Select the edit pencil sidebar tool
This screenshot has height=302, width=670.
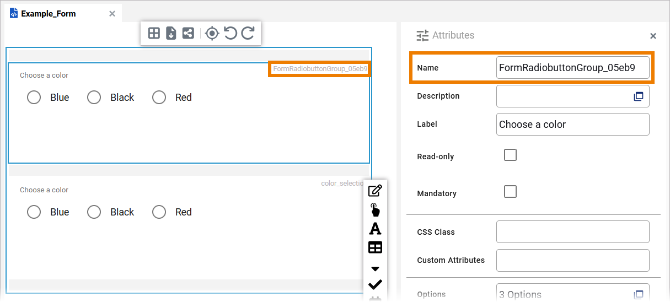[x=375, y=191]
